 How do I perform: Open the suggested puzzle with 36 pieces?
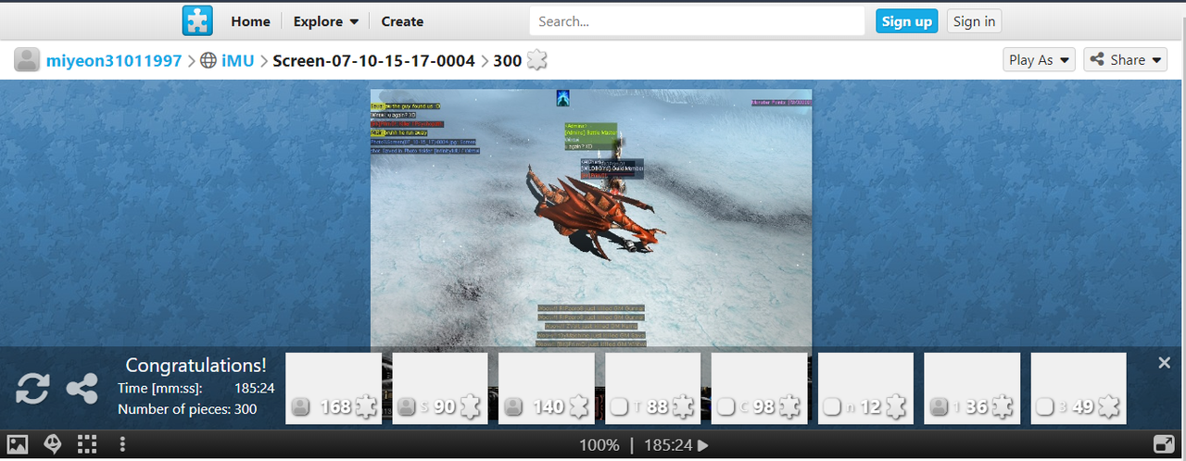[x=972, y=388]
